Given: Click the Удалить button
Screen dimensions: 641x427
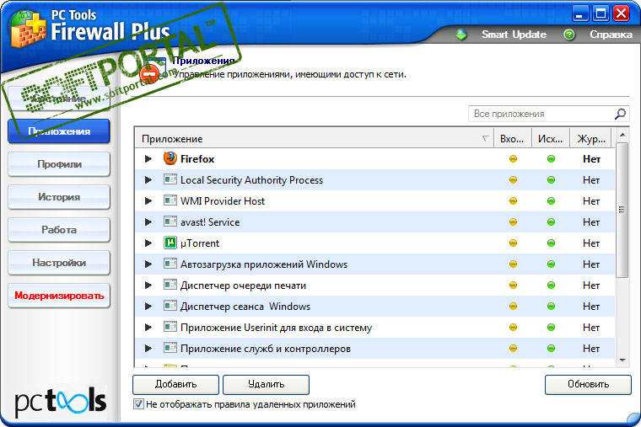Looking at the screenshot, I should (267, 384).
